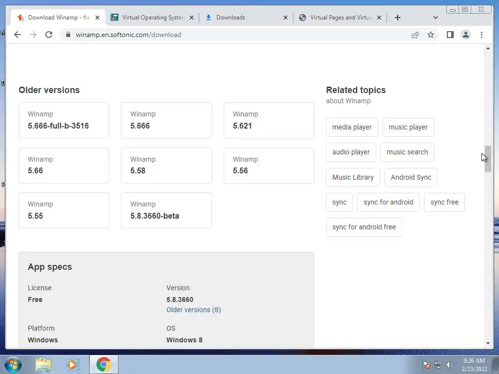Image resolution: width=499 pixels, height=374 pixels.
Task: Select the media player topic tag
Action: [352, 127]
